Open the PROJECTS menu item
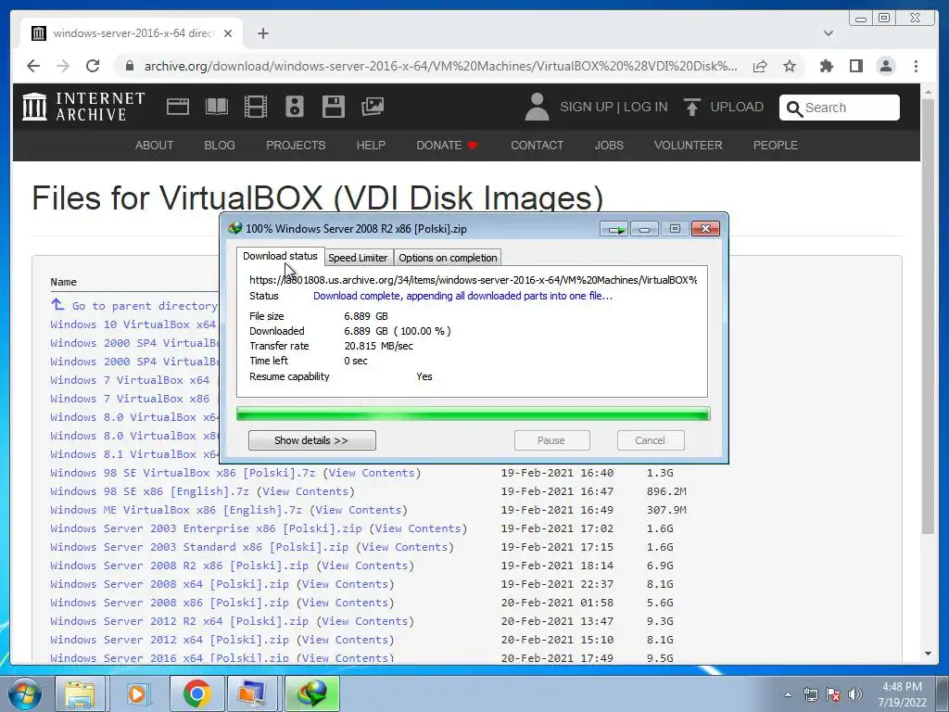Viewport: 949px width, 712px height. coord(296,146)
